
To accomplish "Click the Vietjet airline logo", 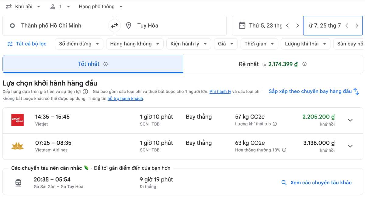I will [x=18, y=120].
